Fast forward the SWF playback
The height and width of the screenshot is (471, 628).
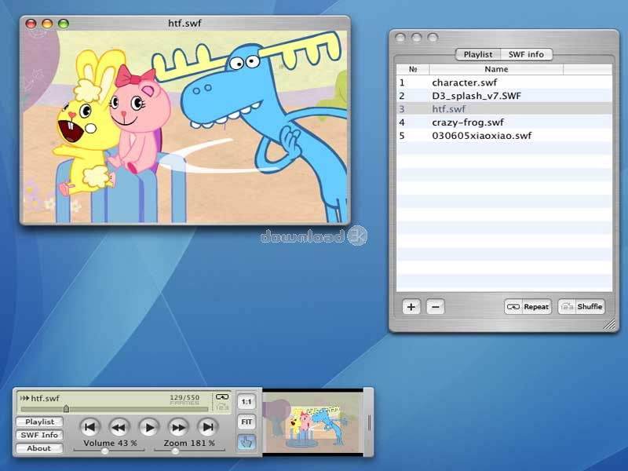tap(179, 427)
